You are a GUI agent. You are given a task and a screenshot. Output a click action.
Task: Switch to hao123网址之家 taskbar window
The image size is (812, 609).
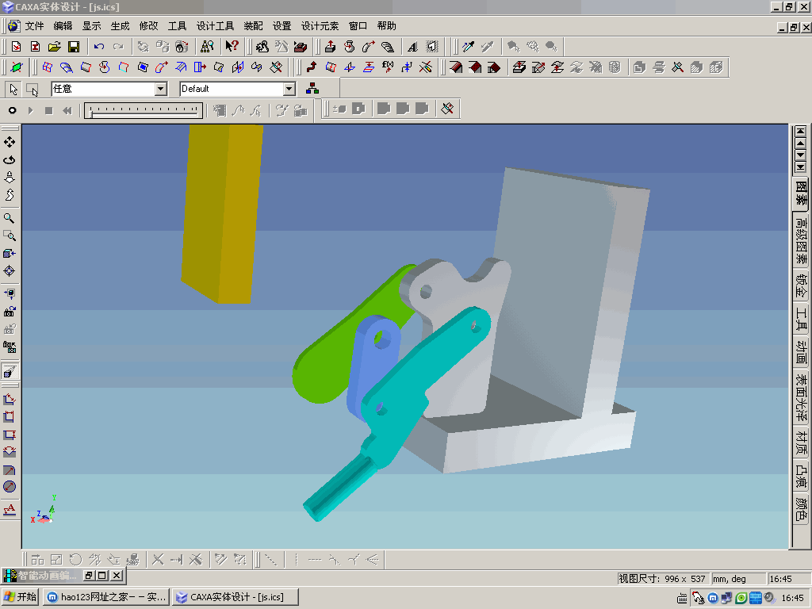(x=105, y=597)
